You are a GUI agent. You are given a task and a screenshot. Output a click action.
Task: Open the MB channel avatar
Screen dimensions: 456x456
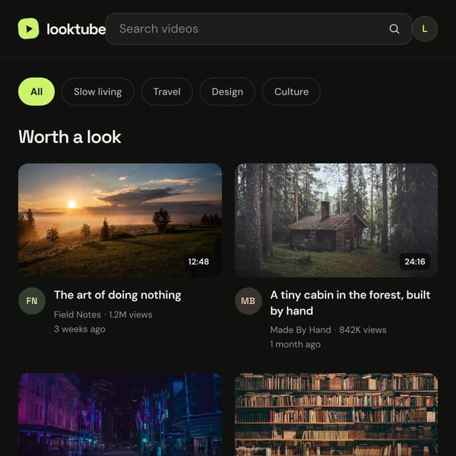[x=248, y=301]
